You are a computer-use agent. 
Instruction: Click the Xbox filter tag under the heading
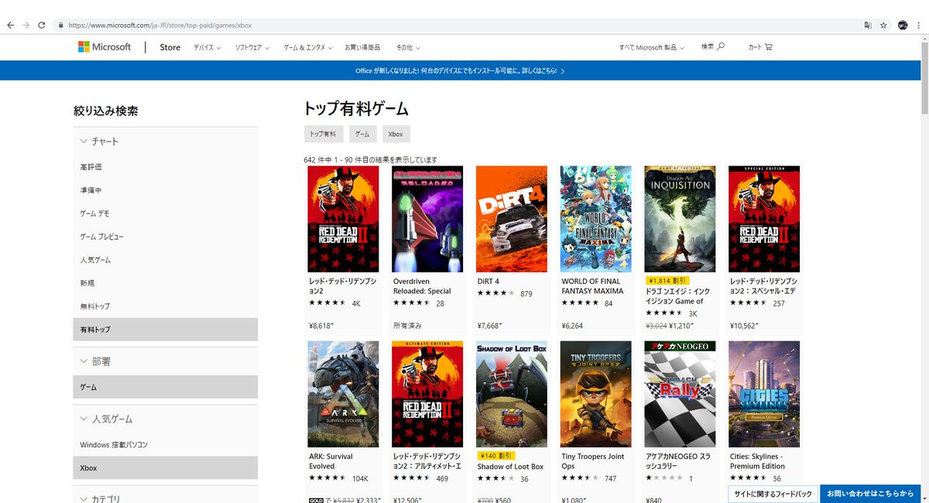(396, 134)
